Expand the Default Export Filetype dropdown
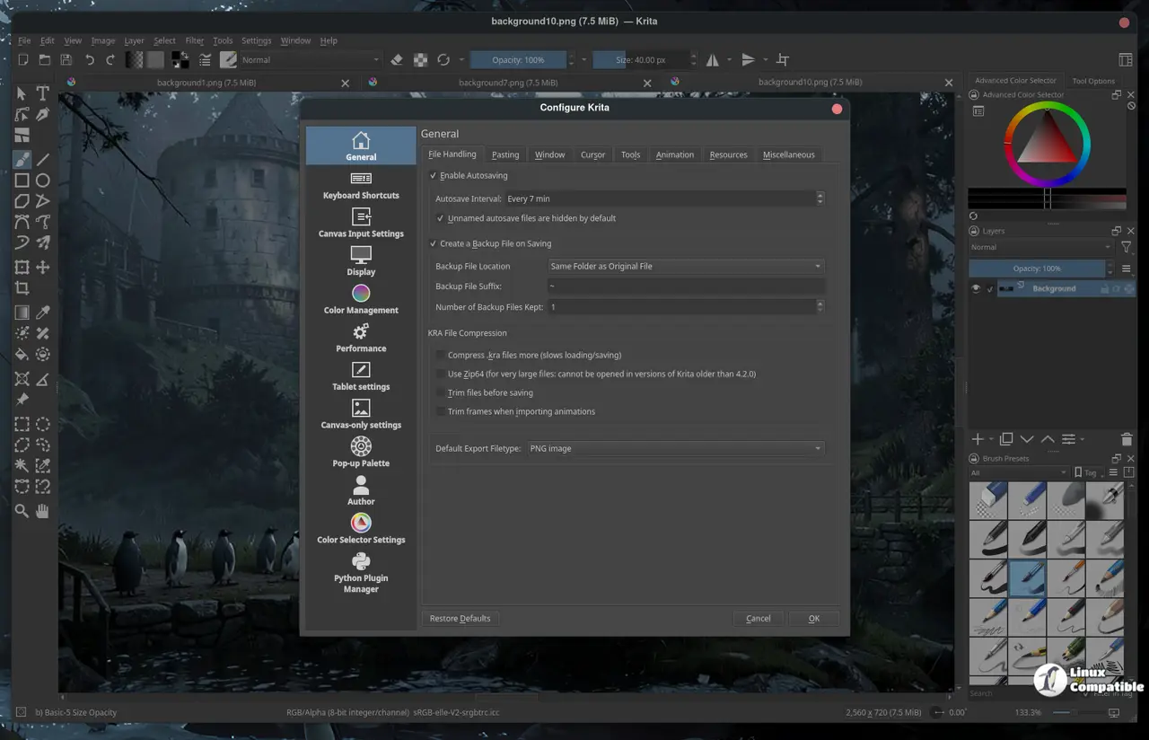The height and width of the screenshot is (740, 1149). coord(674,448)
